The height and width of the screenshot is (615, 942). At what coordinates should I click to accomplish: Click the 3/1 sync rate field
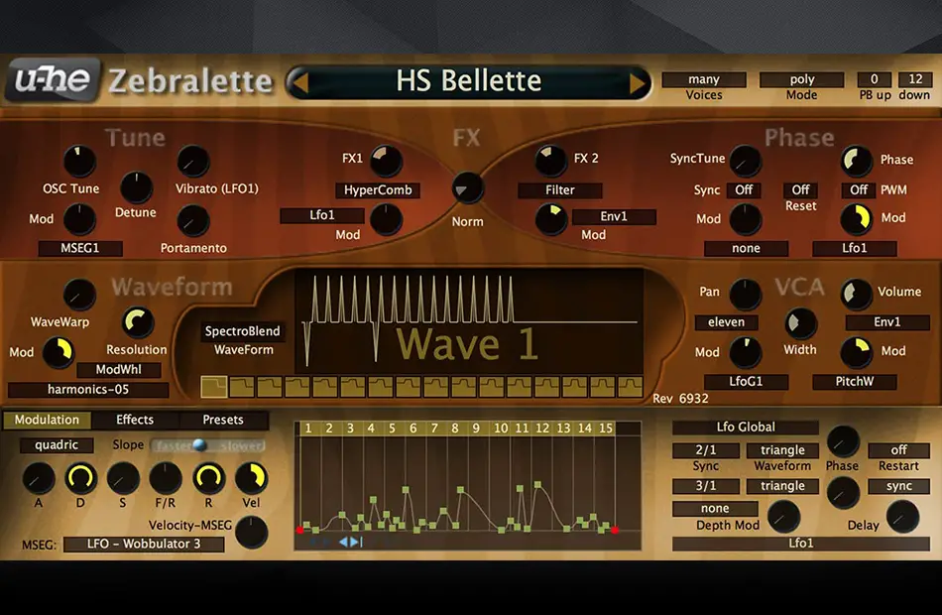tap(706, 486)
